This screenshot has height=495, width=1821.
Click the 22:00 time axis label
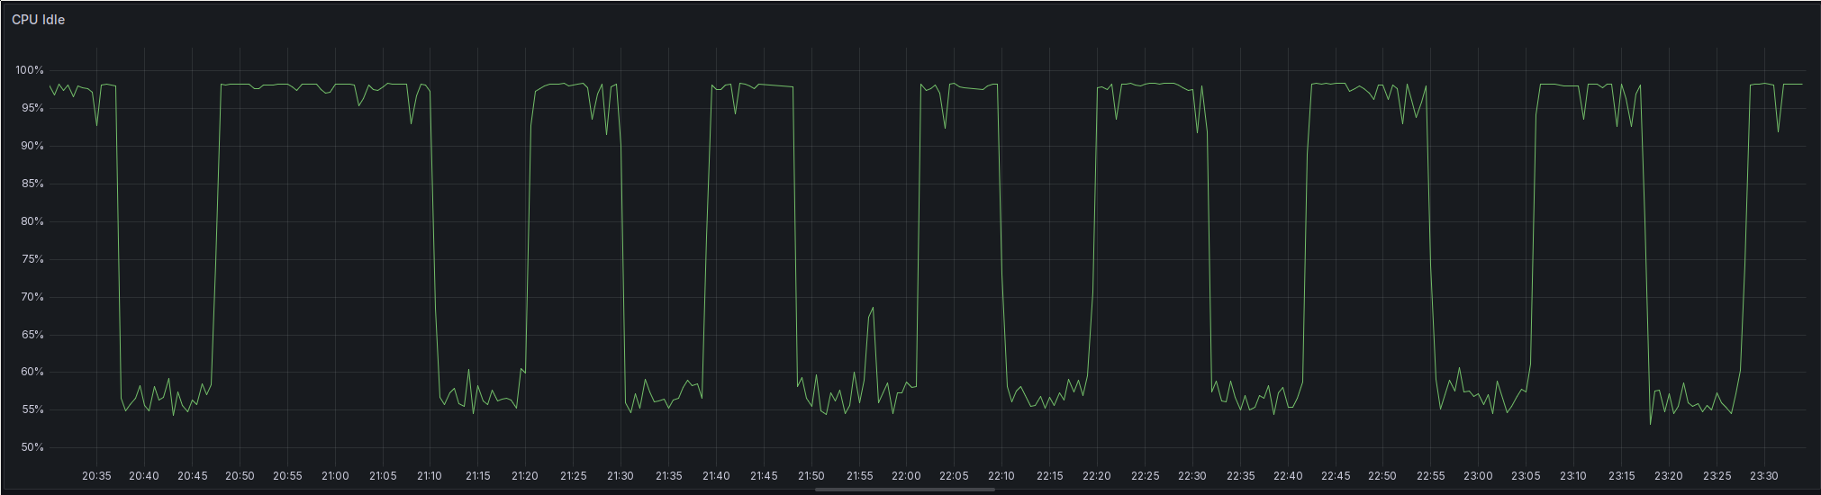[x=906, y=476]
